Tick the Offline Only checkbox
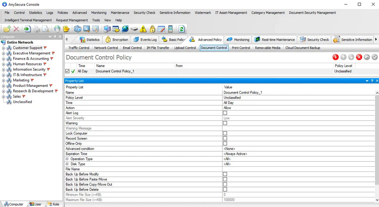Screen dimensions: 379x207 tap(225, 143)
